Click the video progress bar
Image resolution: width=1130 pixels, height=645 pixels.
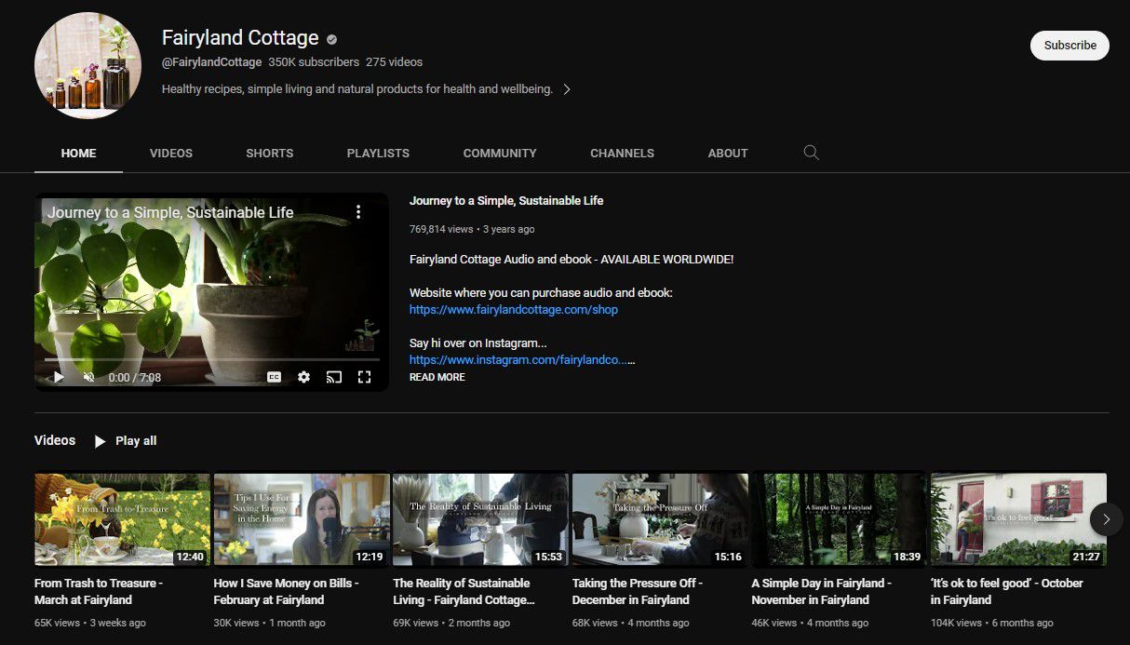pos(212,359)
